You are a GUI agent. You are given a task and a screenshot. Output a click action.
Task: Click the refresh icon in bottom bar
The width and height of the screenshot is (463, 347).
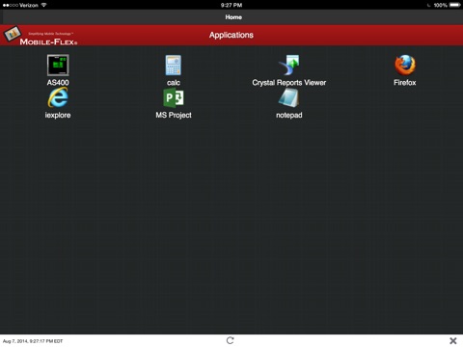pos(231,340)
